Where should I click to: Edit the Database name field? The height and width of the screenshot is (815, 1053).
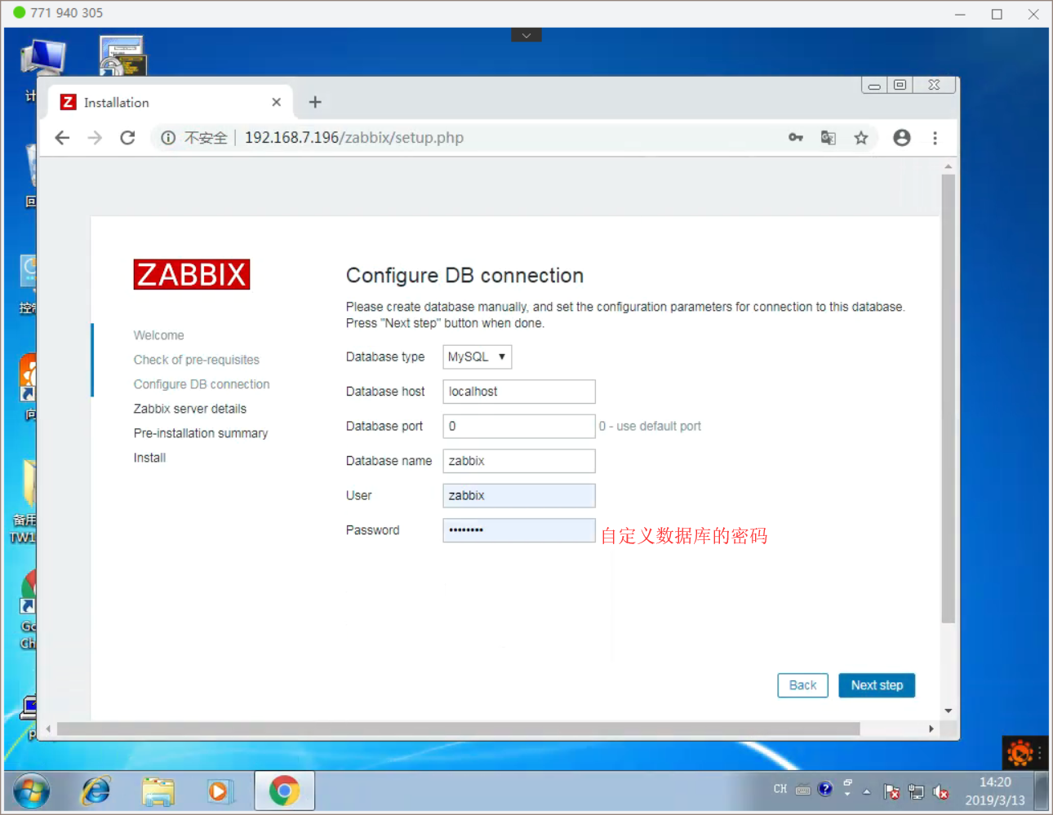click(x=519, y=461)
